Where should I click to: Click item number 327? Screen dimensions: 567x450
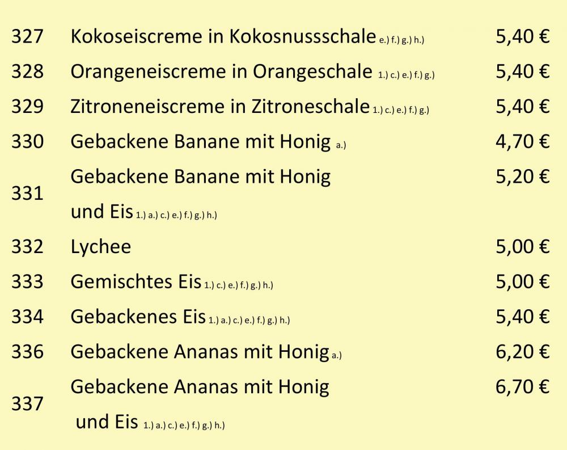pos(27,36)
